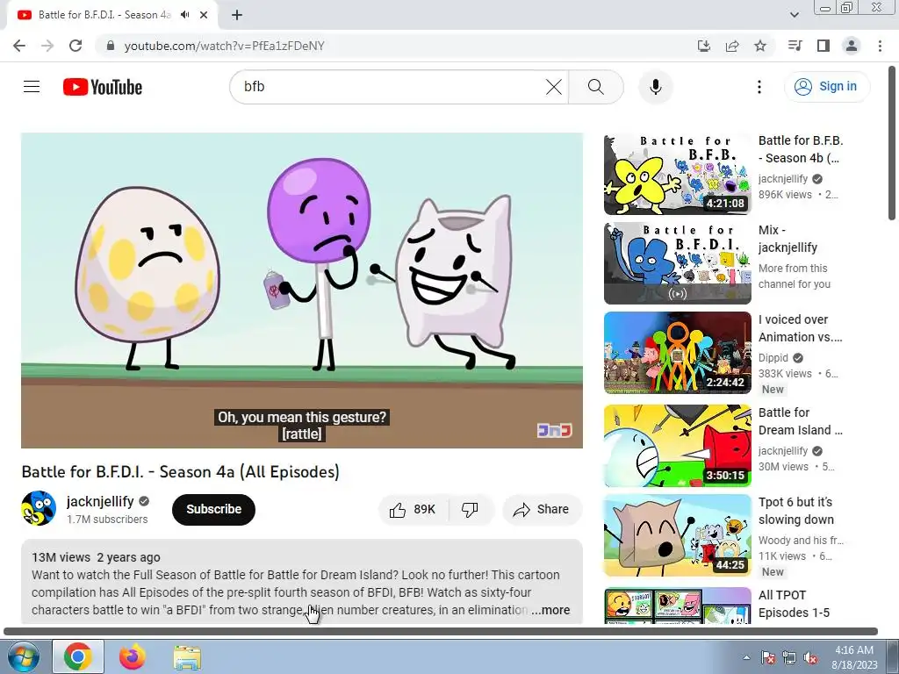
Task: Open network tray icon
Action: click(789, 657)
